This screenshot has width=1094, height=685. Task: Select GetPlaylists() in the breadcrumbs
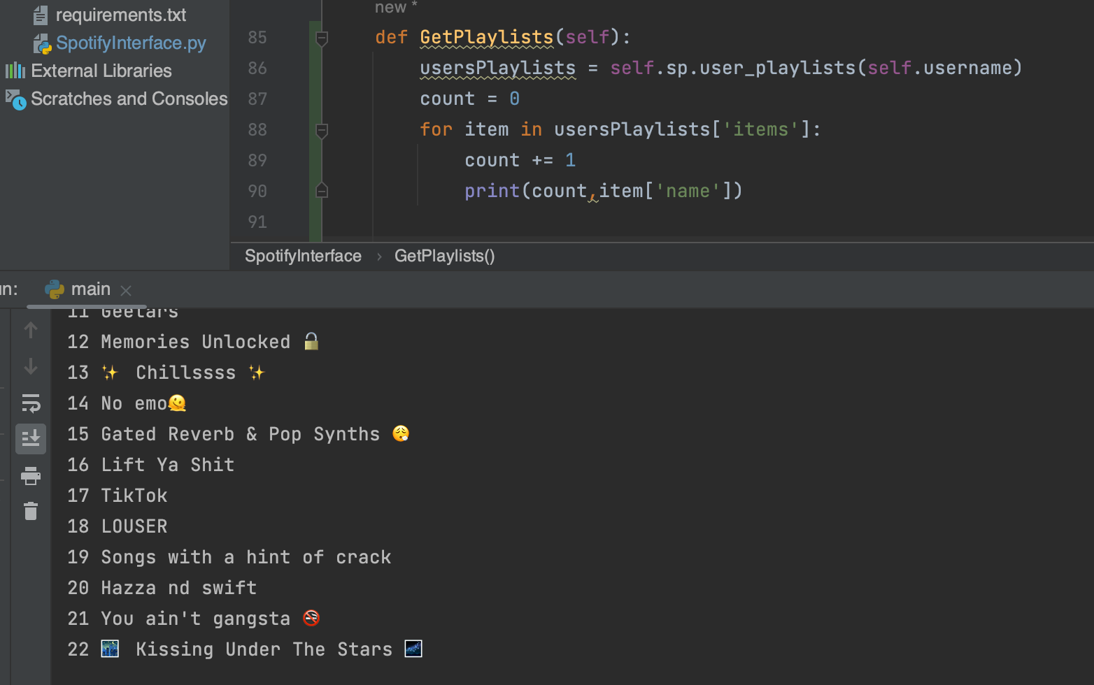pyautogui.click(x=444, y=256)
